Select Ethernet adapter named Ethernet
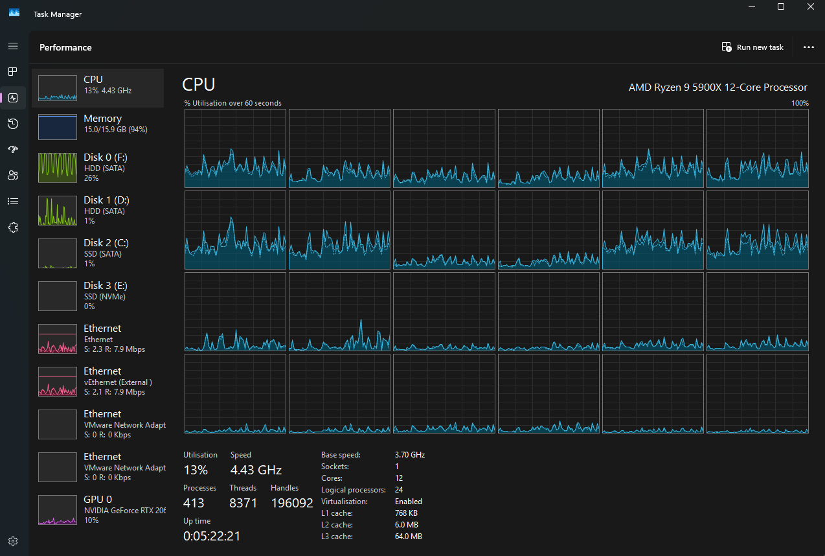This screenshot has height=556, width=825. coord(98,338)
